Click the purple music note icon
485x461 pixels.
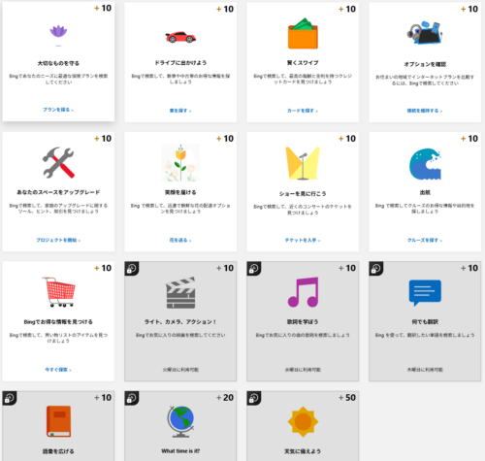pos(303,292)
